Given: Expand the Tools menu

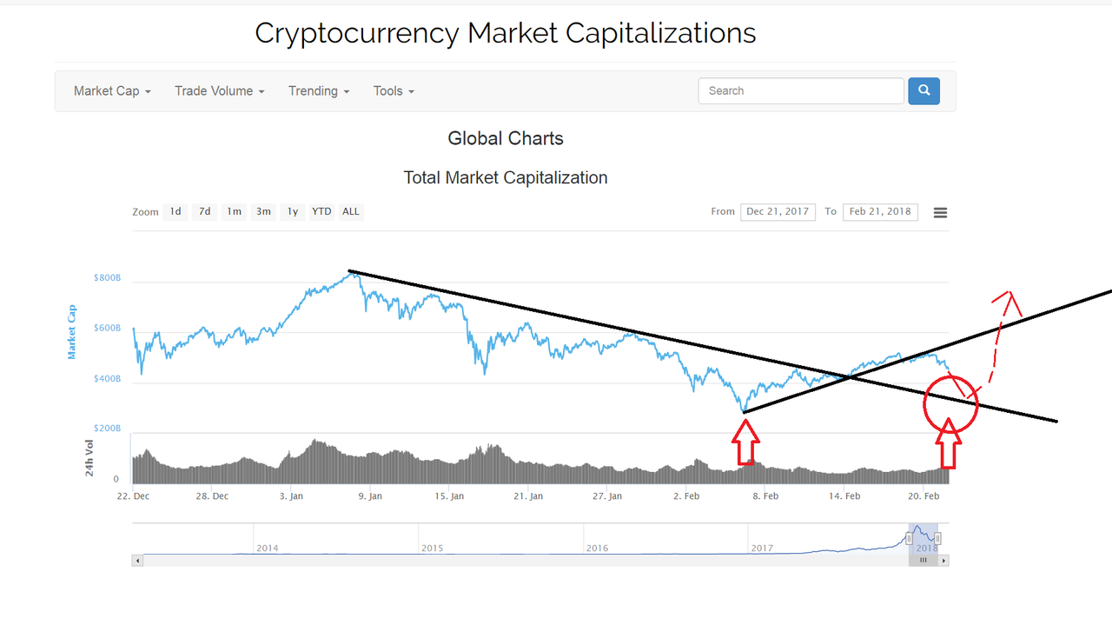Looking at the screenshot, I should pyautogui.click(x=394, y=90).
